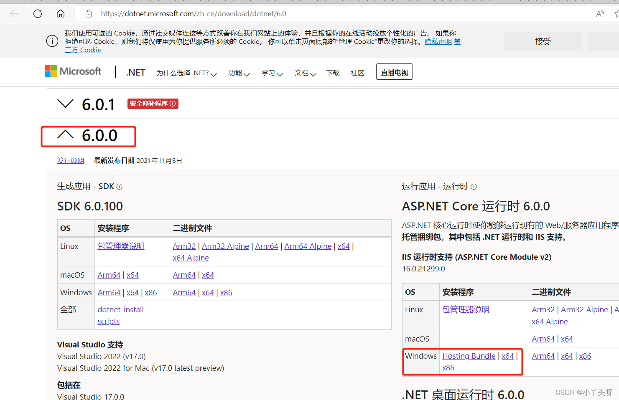This screenshot has width=619, height=400.
Task: Select the 下载 menu item
Action: coord(333,73)
